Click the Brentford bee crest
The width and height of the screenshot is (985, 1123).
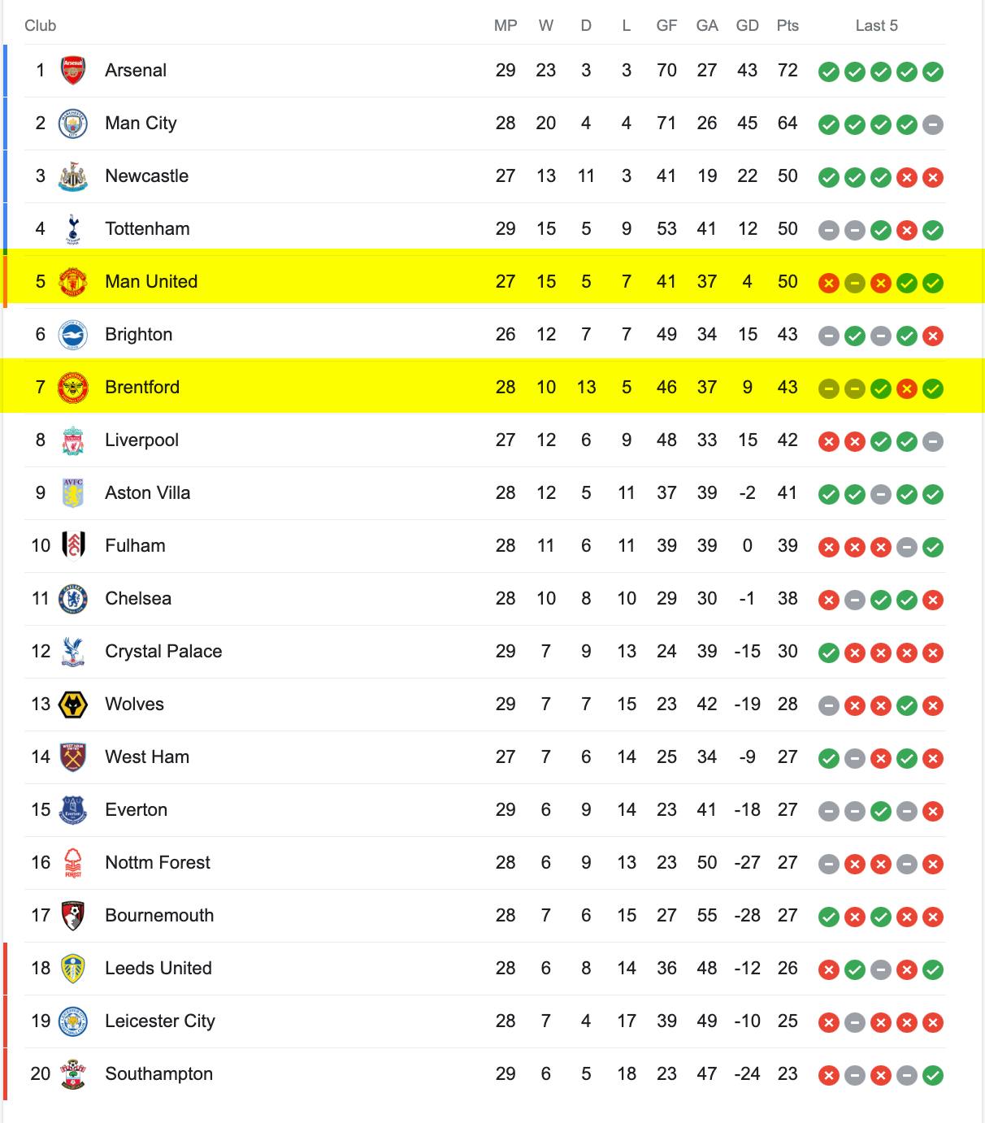tap(73, 388)
